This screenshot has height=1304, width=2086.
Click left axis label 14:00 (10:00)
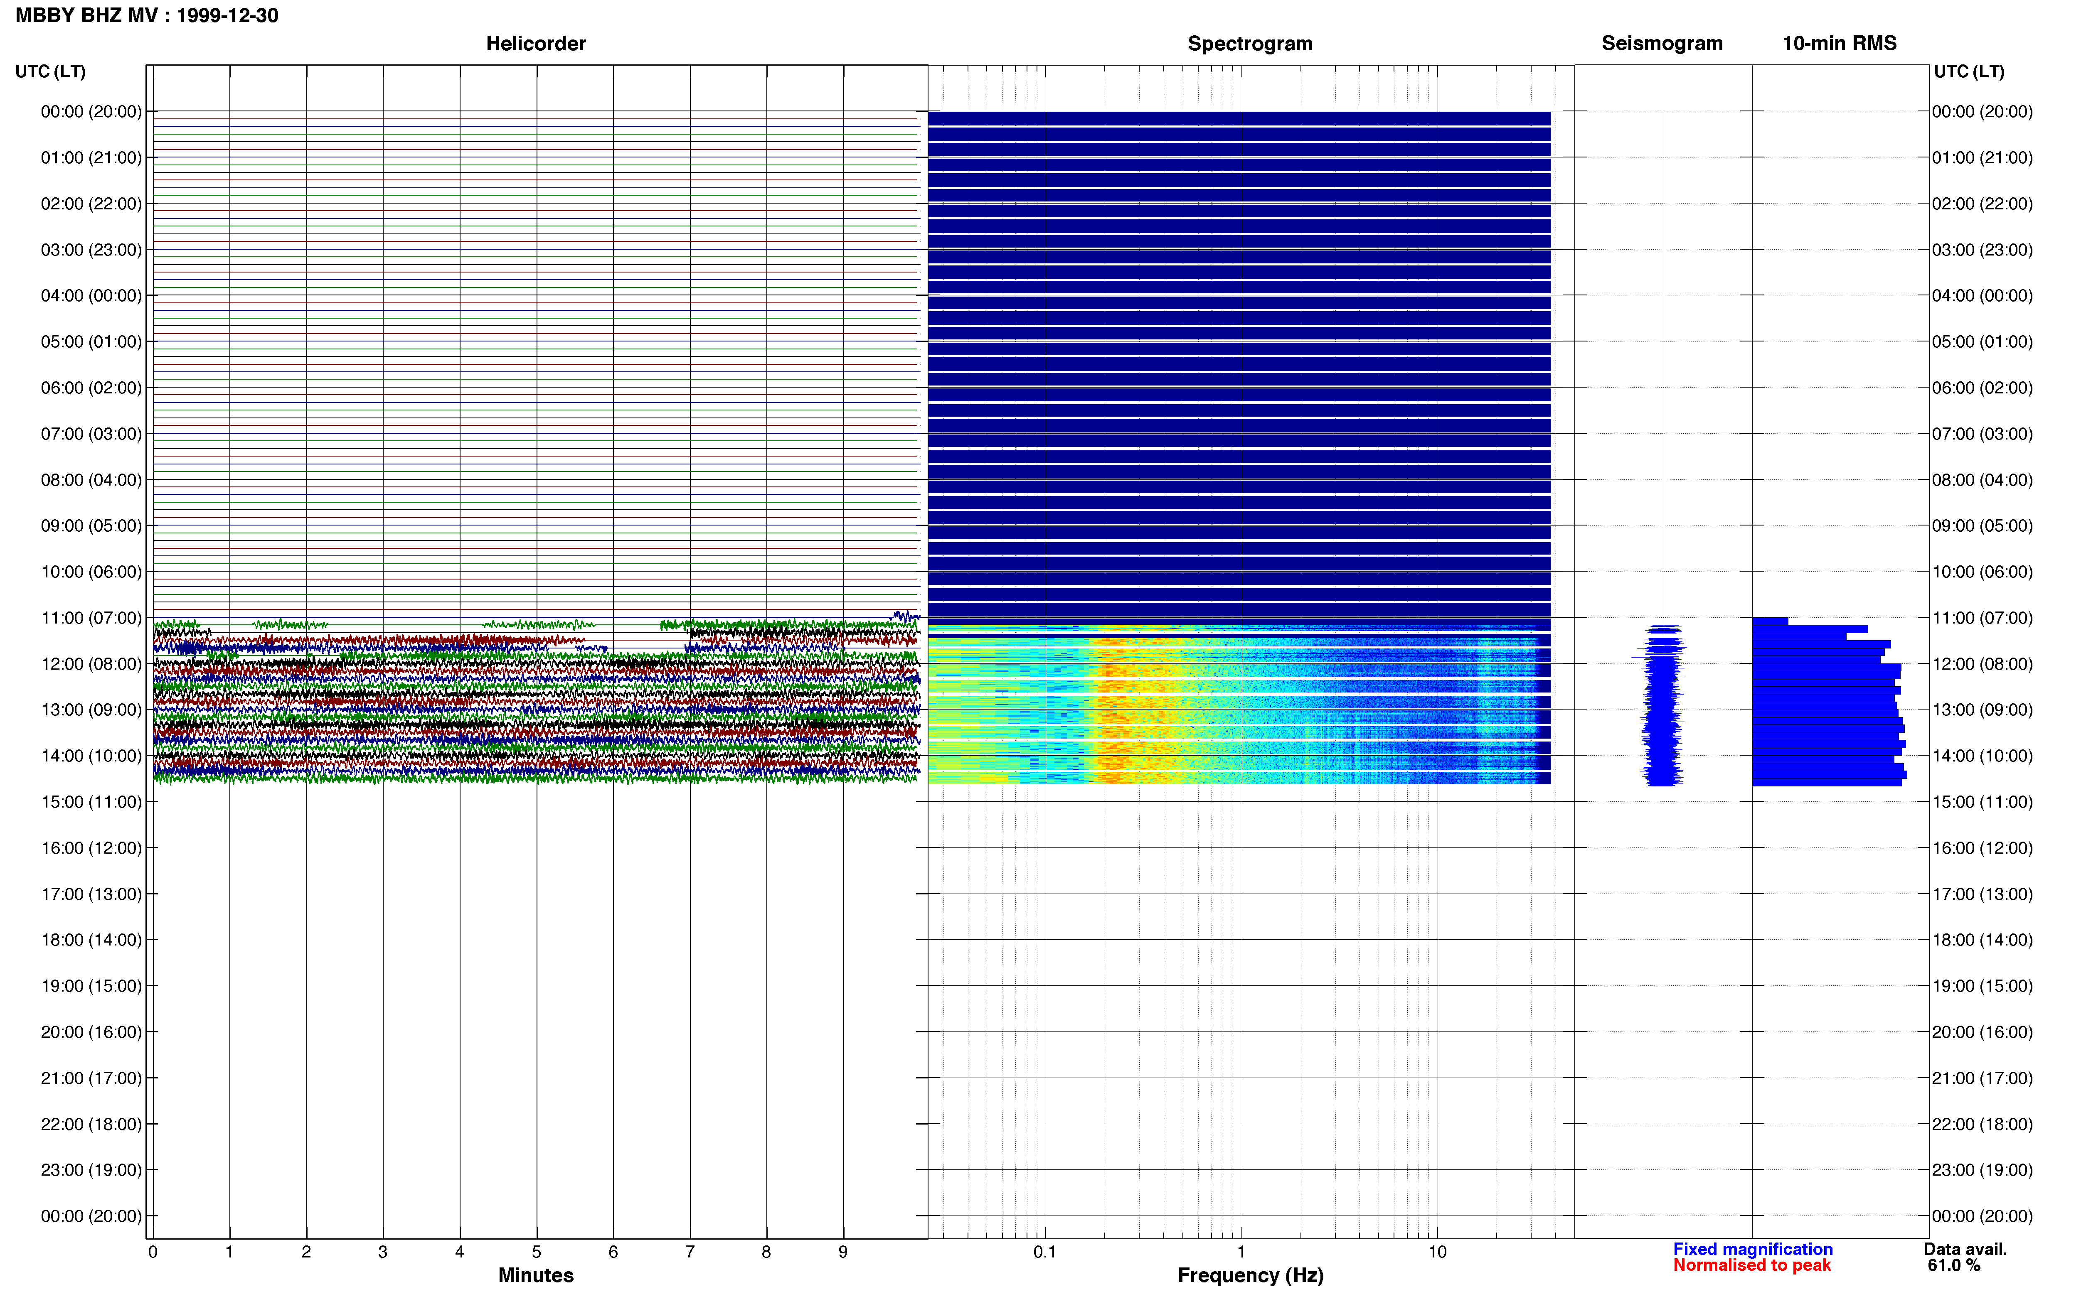coord(91,756)
